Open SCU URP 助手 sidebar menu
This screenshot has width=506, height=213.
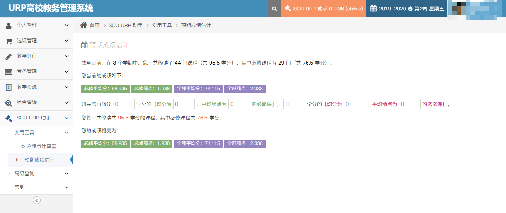point(36,118)
